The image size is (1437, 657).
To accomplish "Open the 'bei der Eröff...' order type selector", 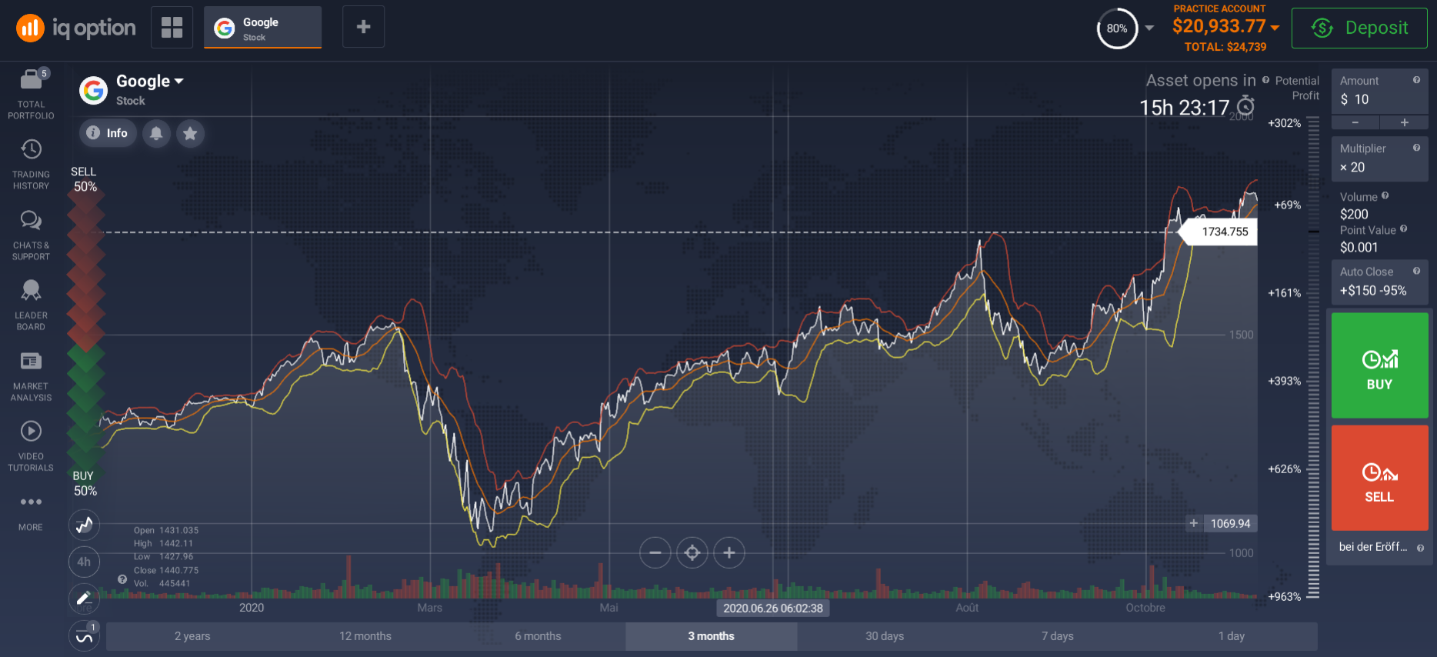I will tap(1379, 547).
